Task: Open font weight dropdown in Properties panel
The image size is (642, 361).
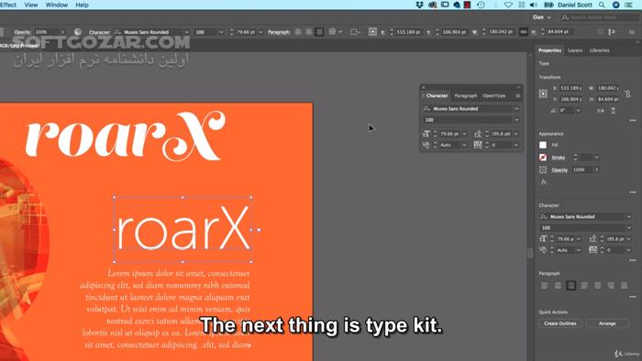Action: click(628, 228)
